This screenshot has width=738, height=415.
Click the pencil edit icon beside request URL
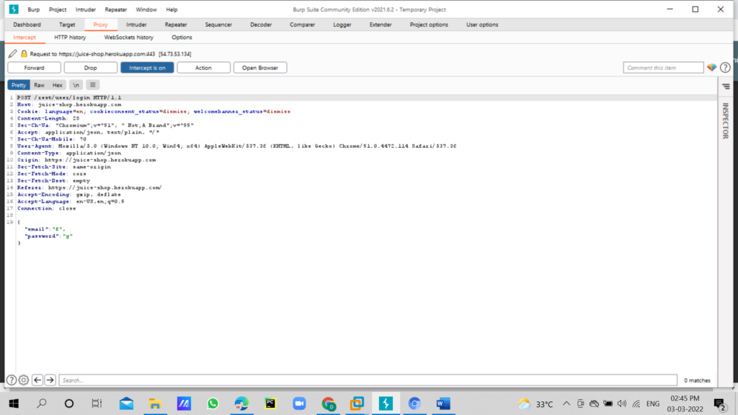coord(12,54)
